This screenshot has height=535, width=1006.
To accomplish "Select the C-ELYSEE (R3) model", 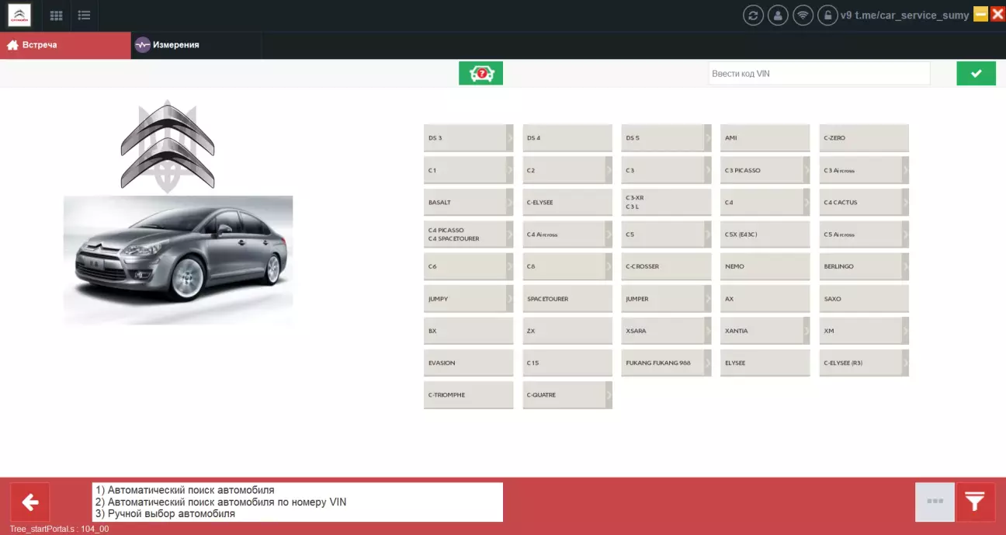I will pos(864,363).
